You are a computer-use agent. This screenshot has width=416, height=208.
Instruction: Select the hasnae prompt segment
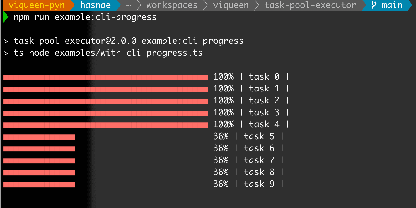click(95, 5)
